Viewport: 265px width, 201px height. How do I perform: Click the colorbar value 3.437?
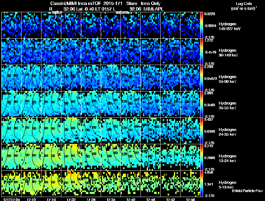pos(209,119)
